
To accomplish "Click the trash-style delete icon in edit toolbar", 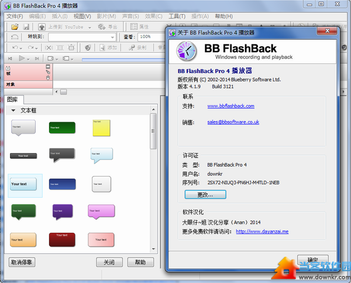I will click(x=71, y=47).
